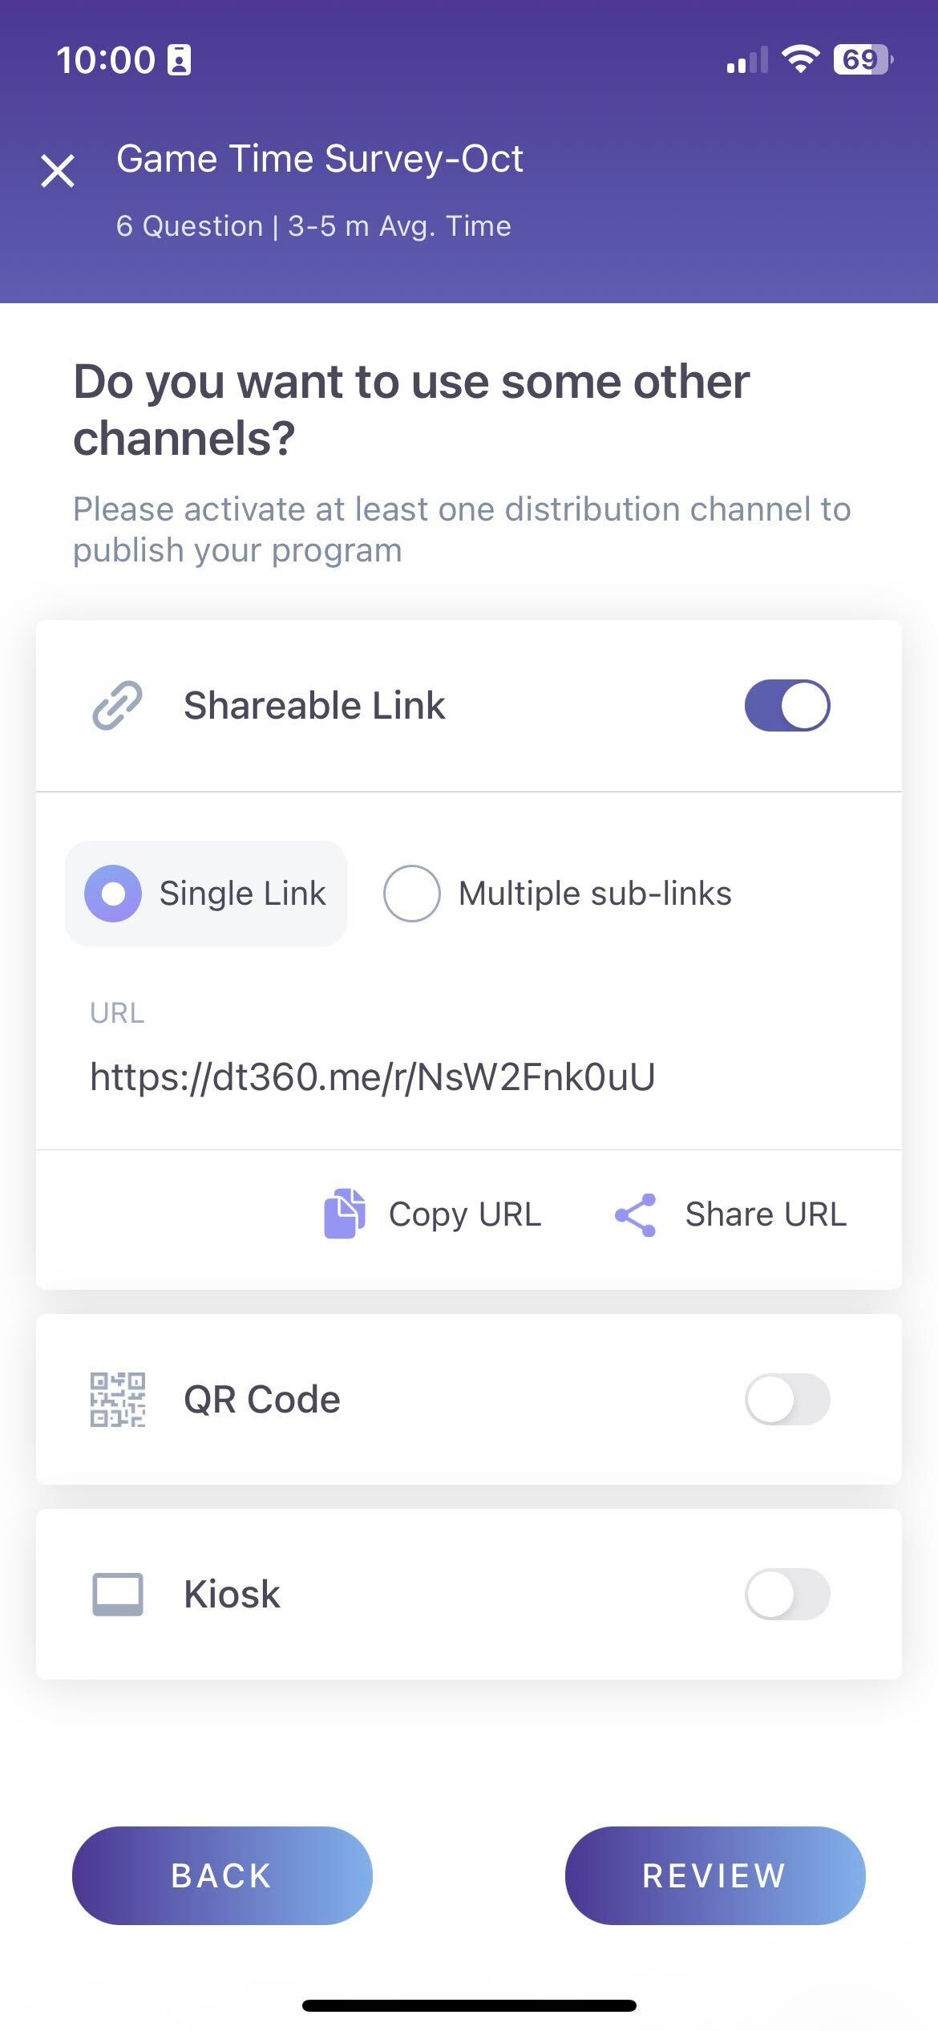Tap the home indicator bar
The height and width of the screenshot is (2031, 938).
pos(469,2005)
